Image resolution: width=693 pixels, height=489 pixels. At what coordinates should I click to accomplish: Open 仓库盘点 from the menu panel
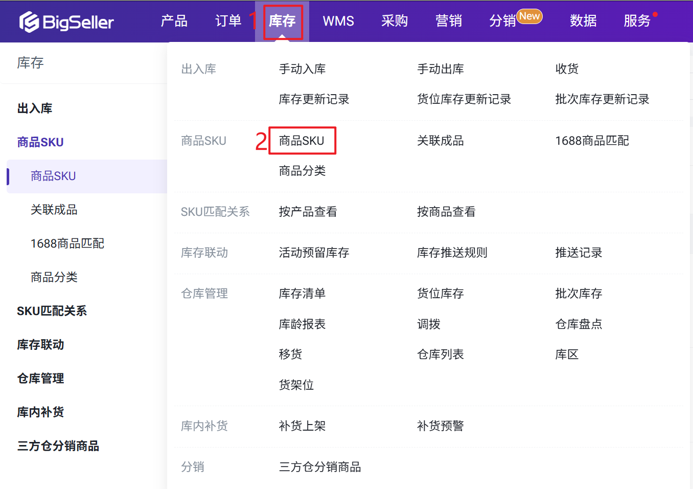[579, 324]
